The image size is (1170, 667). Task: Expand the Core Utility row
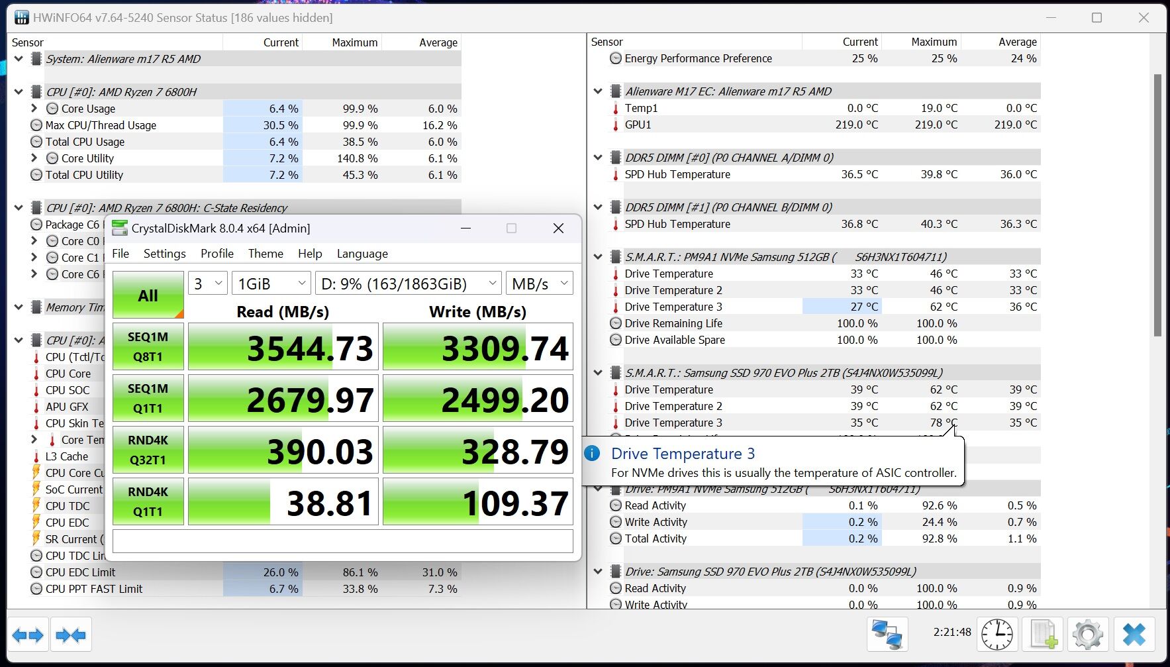34,158
